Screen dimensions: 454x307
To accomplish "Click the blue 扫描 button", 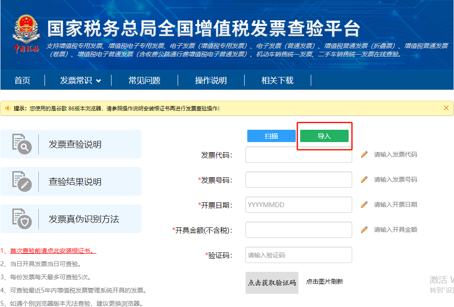I will pyautogui.click(x=271, y=136).
